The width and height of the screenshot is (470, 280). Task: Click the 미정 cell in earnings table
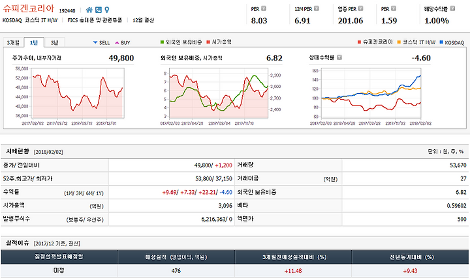tap(59, 270)
